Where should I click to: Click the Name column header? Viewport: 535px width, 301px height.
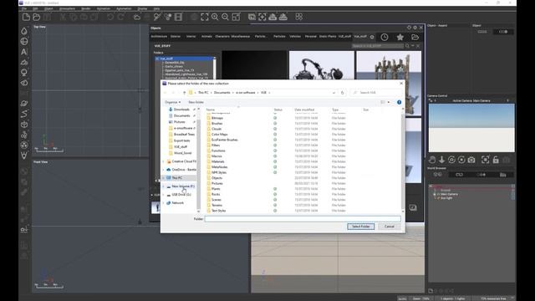pos(211,110)
